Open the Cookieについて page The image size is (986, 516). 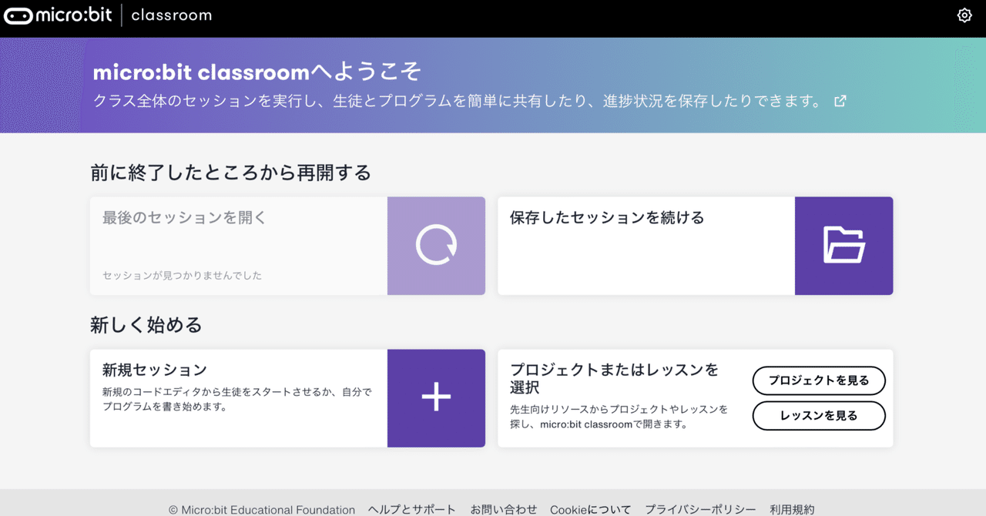click(x=590, y=509)
